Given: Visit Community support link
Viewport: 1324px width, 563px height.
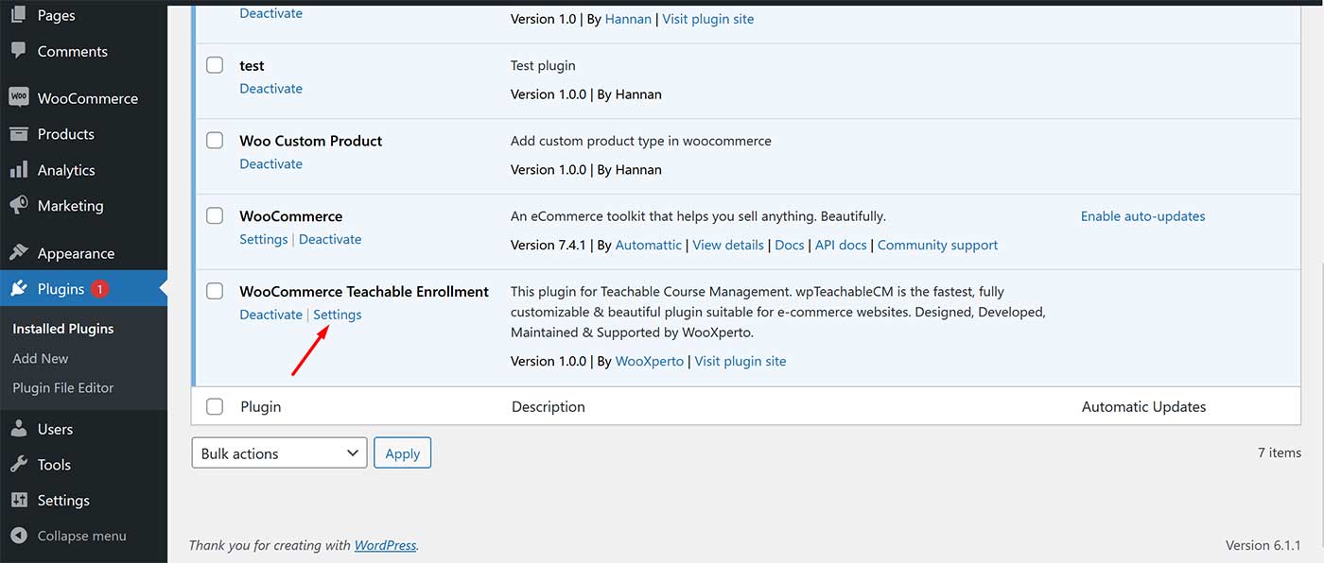Looking at the screenshot, I should point(938,245).
